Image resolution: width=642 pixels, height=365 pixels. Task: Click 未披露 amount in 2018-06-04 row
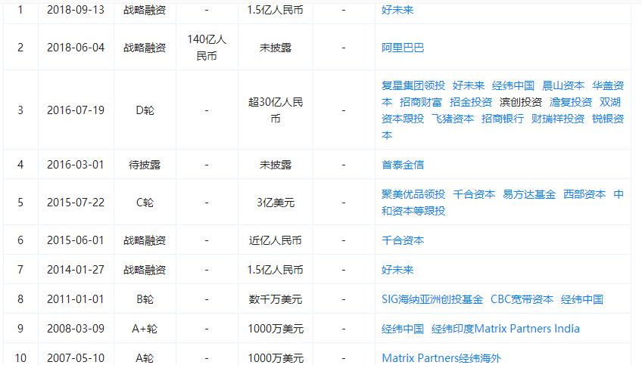pyautogui.click(x=276, y=48)
